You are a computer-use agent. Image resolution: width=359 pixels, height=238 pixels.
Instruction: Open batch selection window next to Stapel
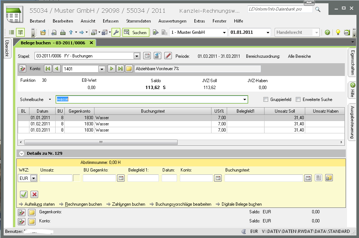(147, 56)
